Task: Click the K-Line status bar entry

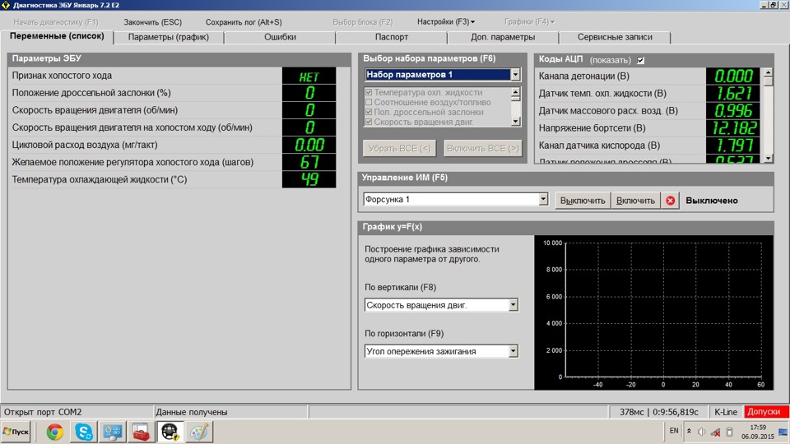Action: 726,412
